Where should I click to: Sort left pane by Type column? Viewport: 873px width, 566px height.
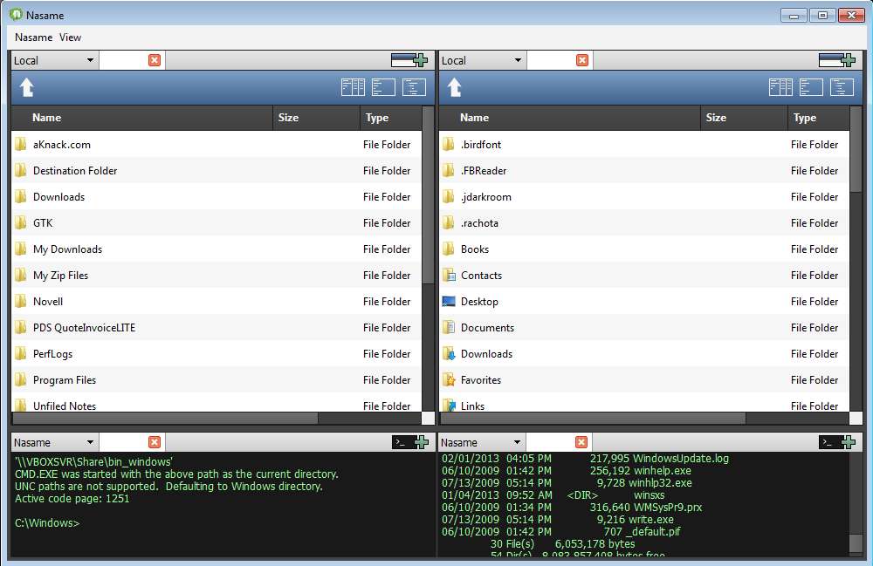click(391, 118)
